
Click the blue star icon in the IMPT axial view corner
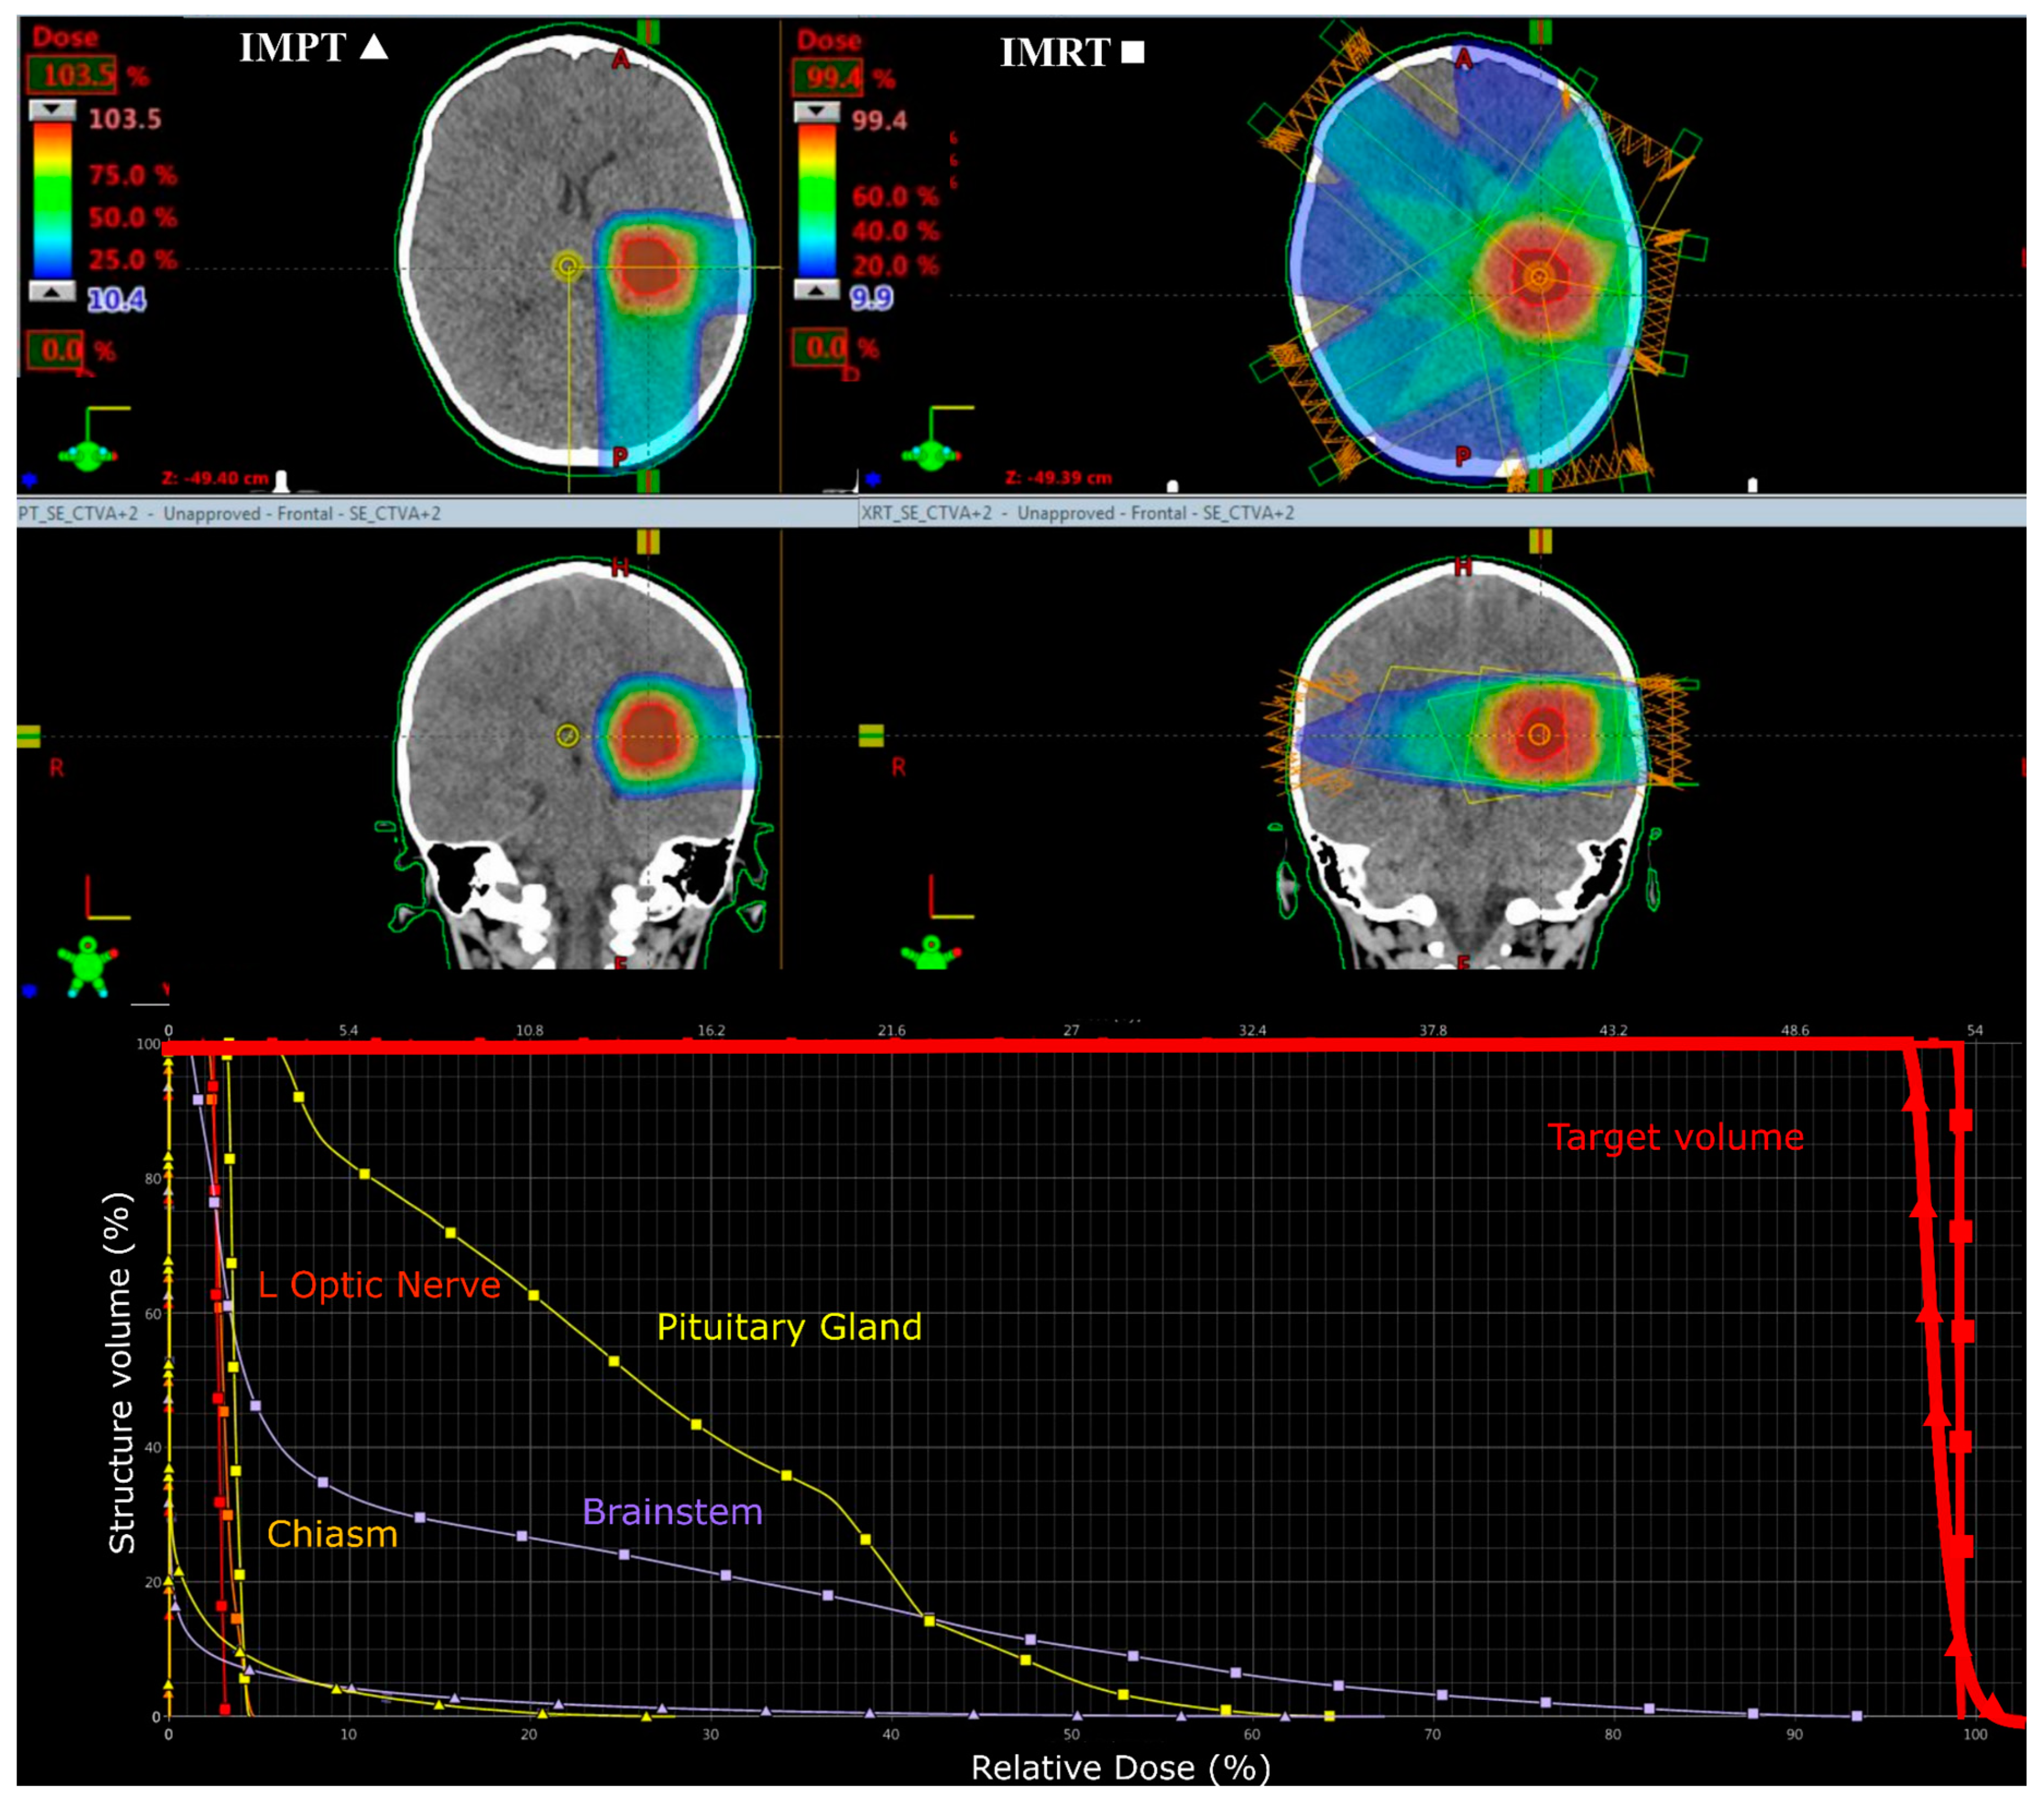29,480
